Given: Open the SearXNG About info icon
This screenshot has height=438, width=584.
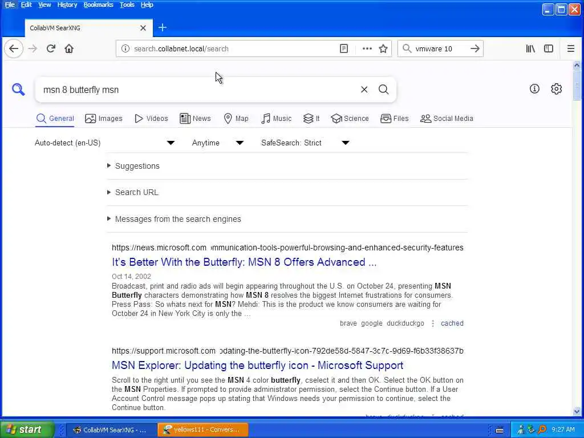Looking at the screenshot, I should [534, 88].
